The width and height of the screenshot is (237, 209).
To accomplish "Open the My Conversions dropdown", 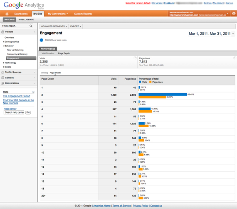I will point(58,14).
